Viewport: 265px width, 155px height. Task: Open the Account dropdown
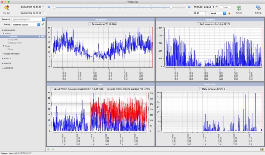[28, 20]
